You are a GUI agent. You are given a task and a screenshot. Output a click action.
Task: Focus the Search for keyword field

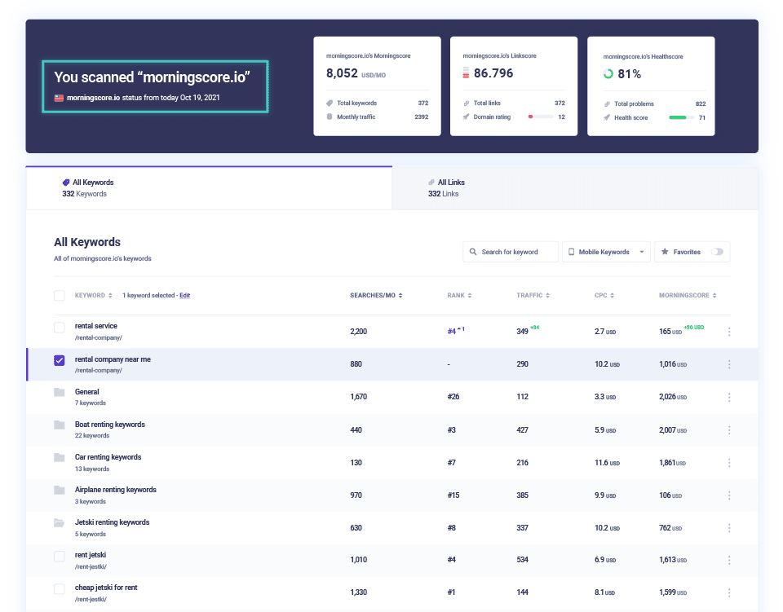[511, 252]
